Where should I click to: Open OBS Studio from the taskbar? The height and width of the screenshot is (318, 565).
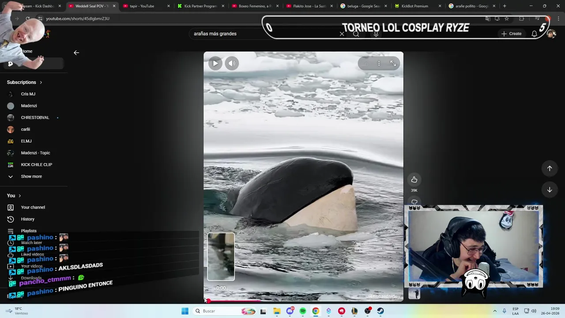click(368, 311)
